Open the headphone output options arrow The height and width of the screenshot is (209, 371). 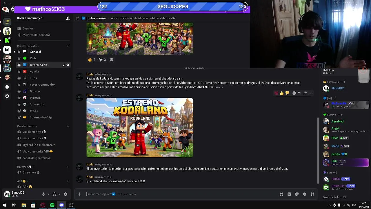pyautogui.click(x=59, y=194)
